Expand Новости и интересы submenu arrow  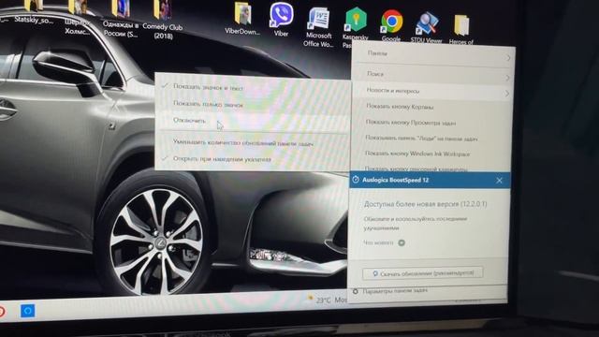click(506, 94)
